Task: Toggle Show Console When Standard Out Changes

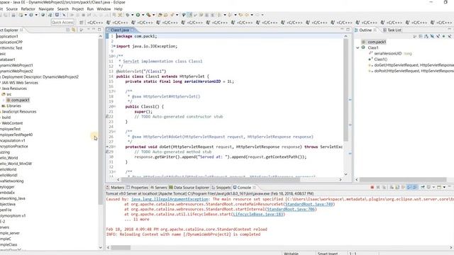Action: pos(409,187)
